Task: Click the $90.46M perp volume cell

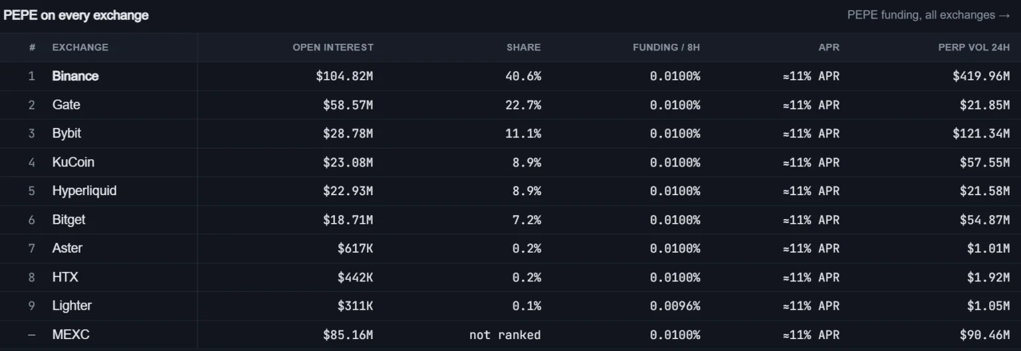Action: pos(985,334)
